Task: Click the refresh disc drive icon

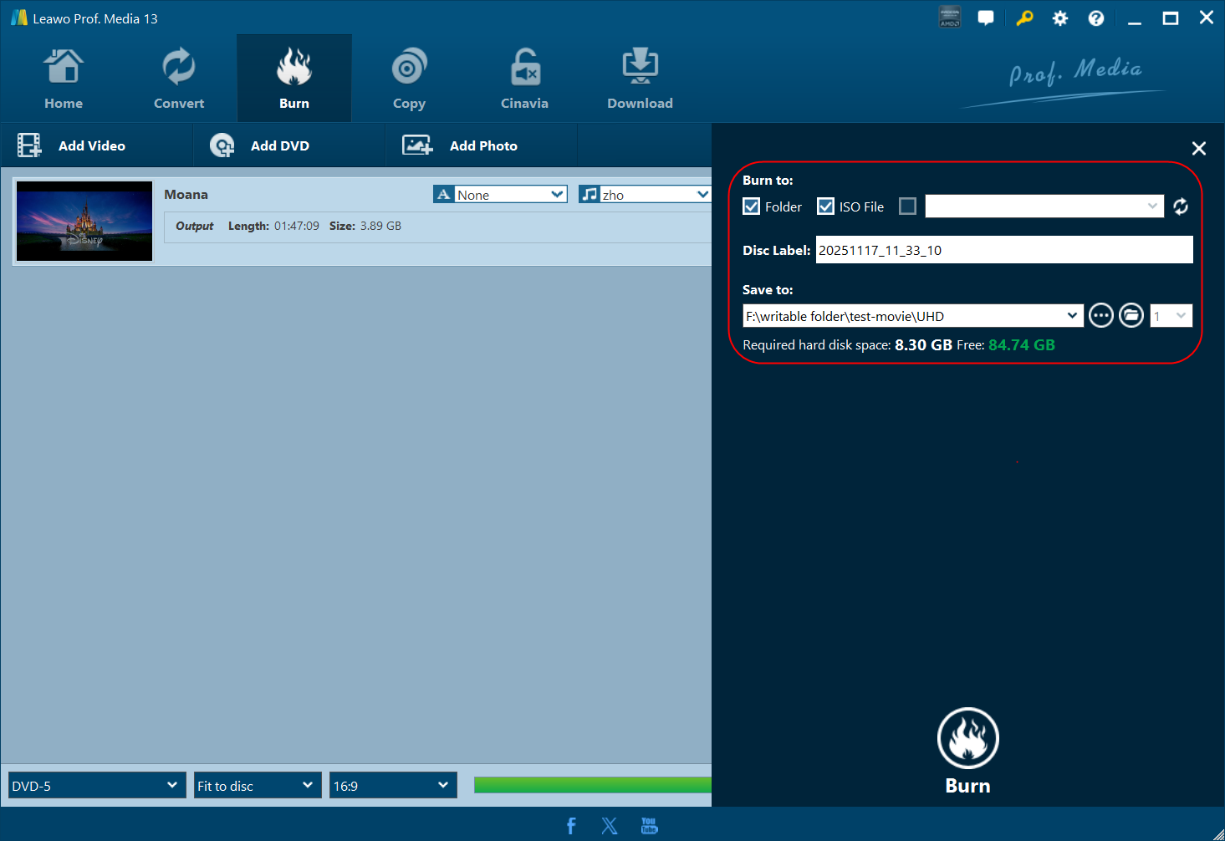Action: tap(1180, 206)
